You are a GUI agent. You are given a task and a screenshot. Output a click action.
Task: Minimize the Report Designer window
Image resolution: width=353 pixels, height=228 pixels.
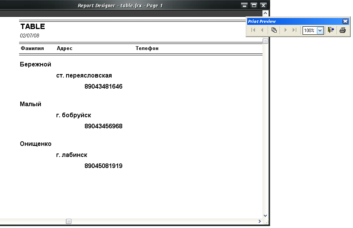pyautogui.click(x=244, y=5)
